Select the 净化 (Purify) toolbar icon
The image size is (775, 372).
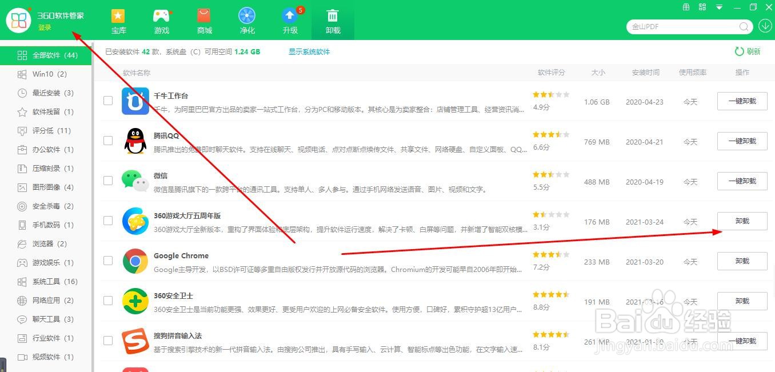[247, 17]
